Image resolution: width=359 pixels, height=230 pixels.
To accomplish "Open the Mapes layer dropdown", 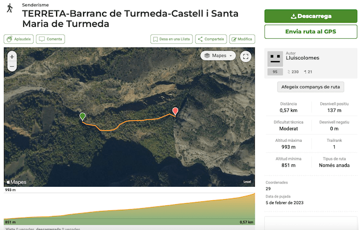I will point(218,56).
